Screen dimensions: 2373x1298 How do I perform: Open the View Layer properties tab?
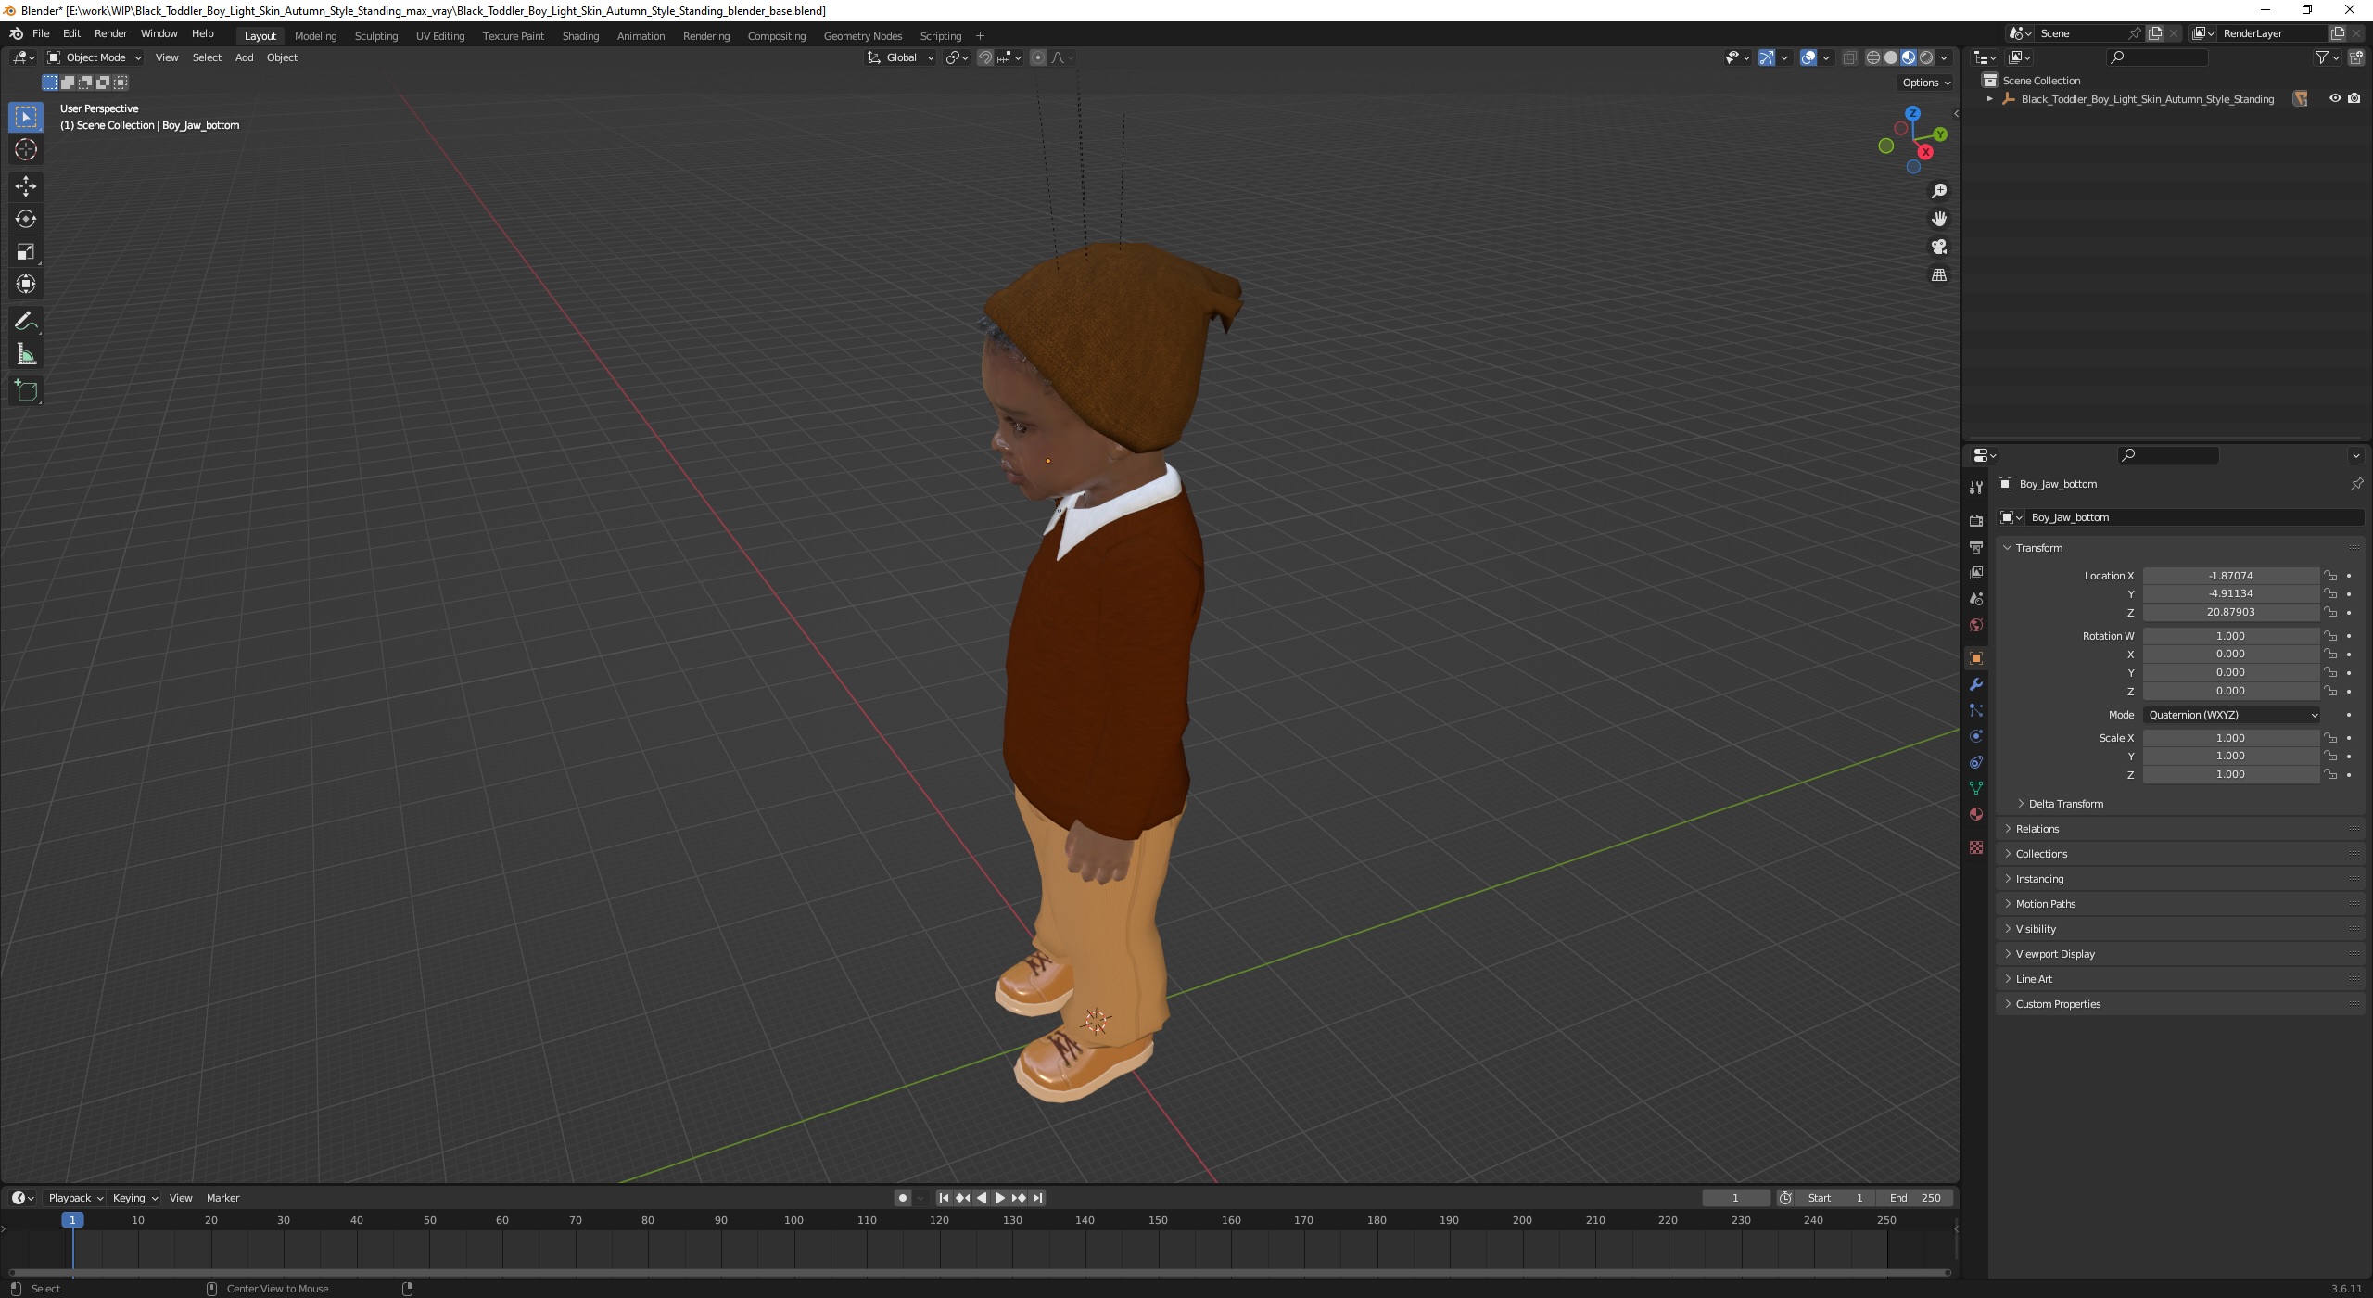(1975, 573)
